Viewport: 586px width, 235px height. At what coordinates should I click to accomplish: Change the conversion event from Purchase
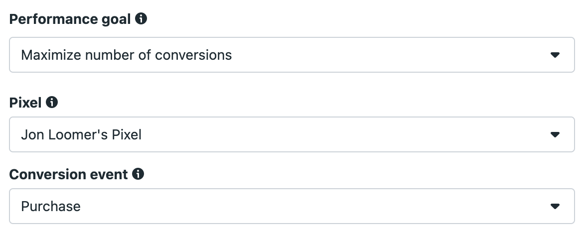point(292,206)
